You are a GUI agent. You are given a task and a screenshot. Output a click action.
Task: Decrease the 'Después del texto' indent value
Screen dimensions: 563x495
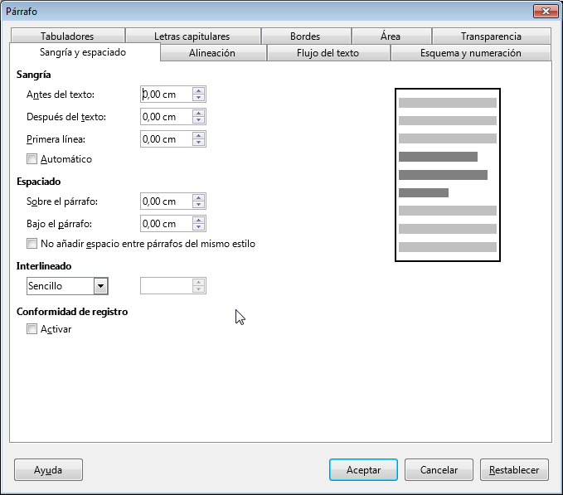(198, 121)
